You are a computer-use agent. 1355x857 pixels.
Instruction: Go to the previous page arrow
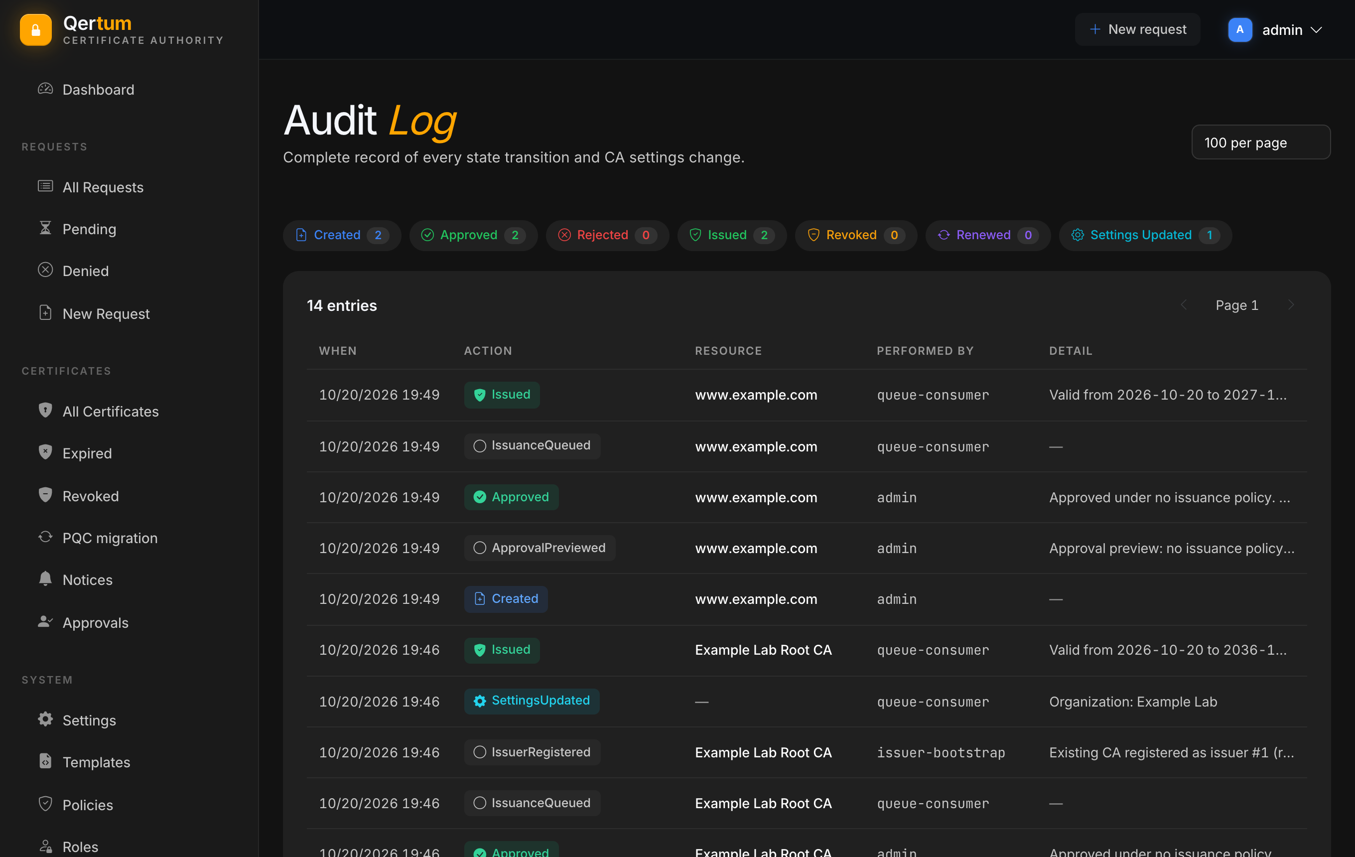pos(1183,305)
